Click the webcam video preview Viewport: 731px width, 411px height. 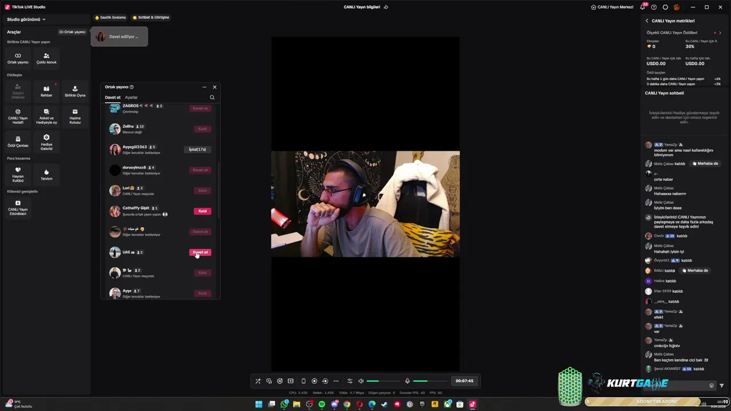(x=365, y=204)
